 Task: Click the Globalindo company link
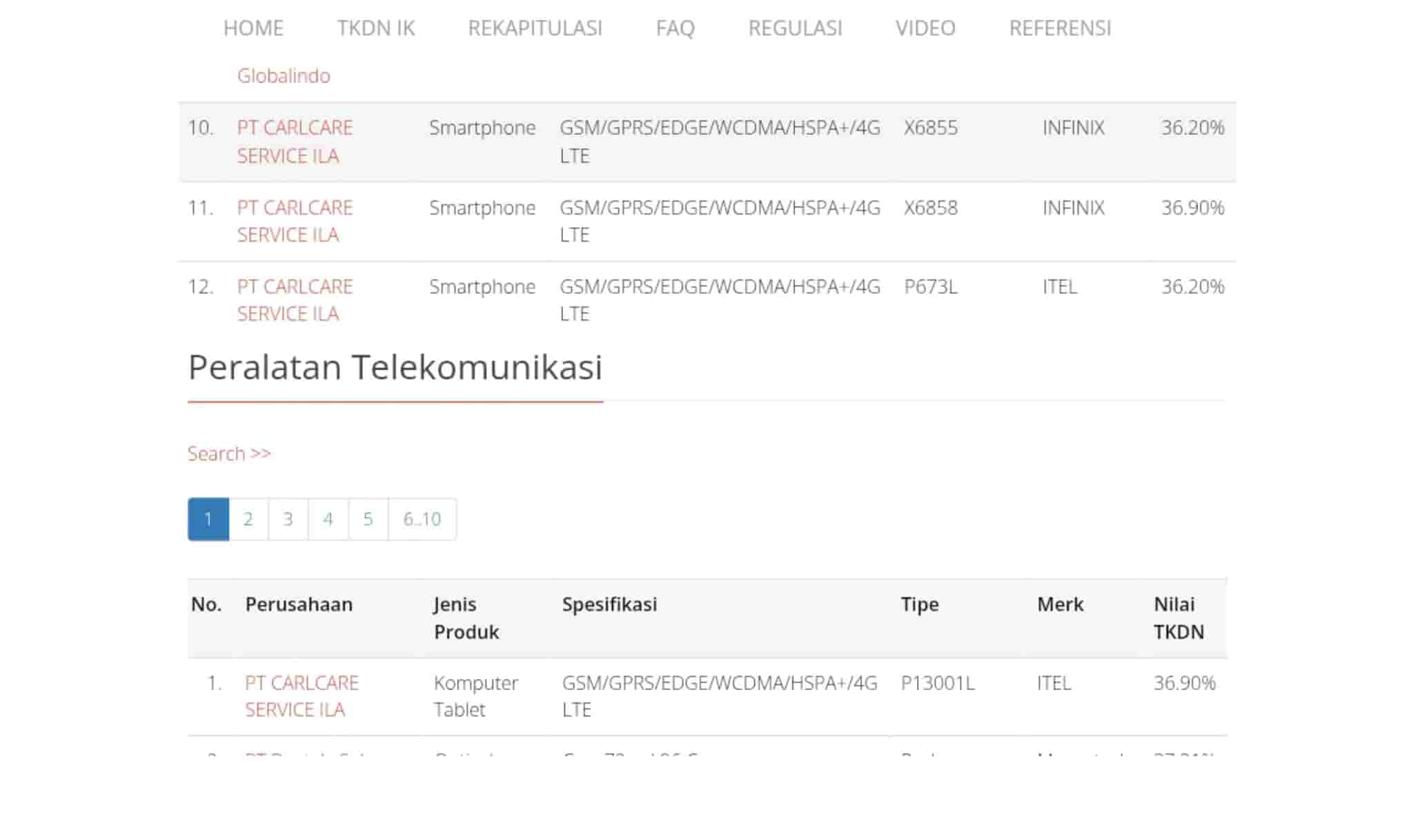(284, 76)
